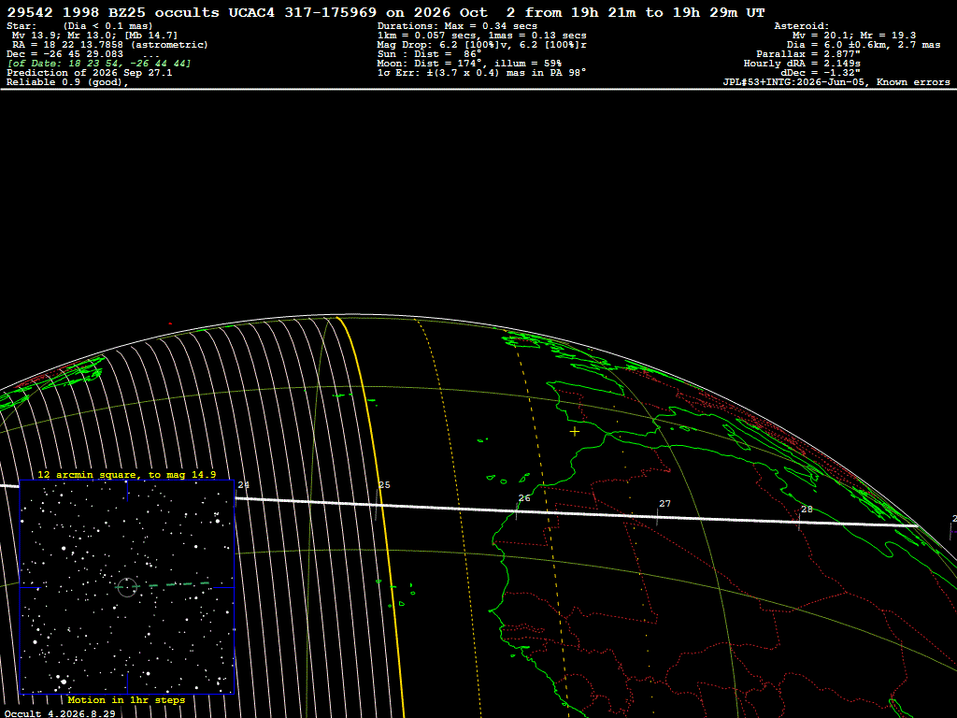Click the 'Motion in 1hr steps' label
This screenshot has width=957, height=718.
[x=126, y=699]
